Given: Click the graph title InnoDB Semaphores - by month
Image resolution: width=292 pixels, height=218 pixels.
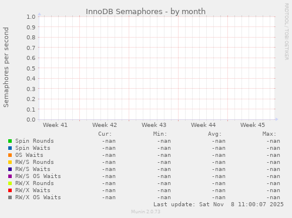Looking at the screenshot, I should (x=146, y=12).
